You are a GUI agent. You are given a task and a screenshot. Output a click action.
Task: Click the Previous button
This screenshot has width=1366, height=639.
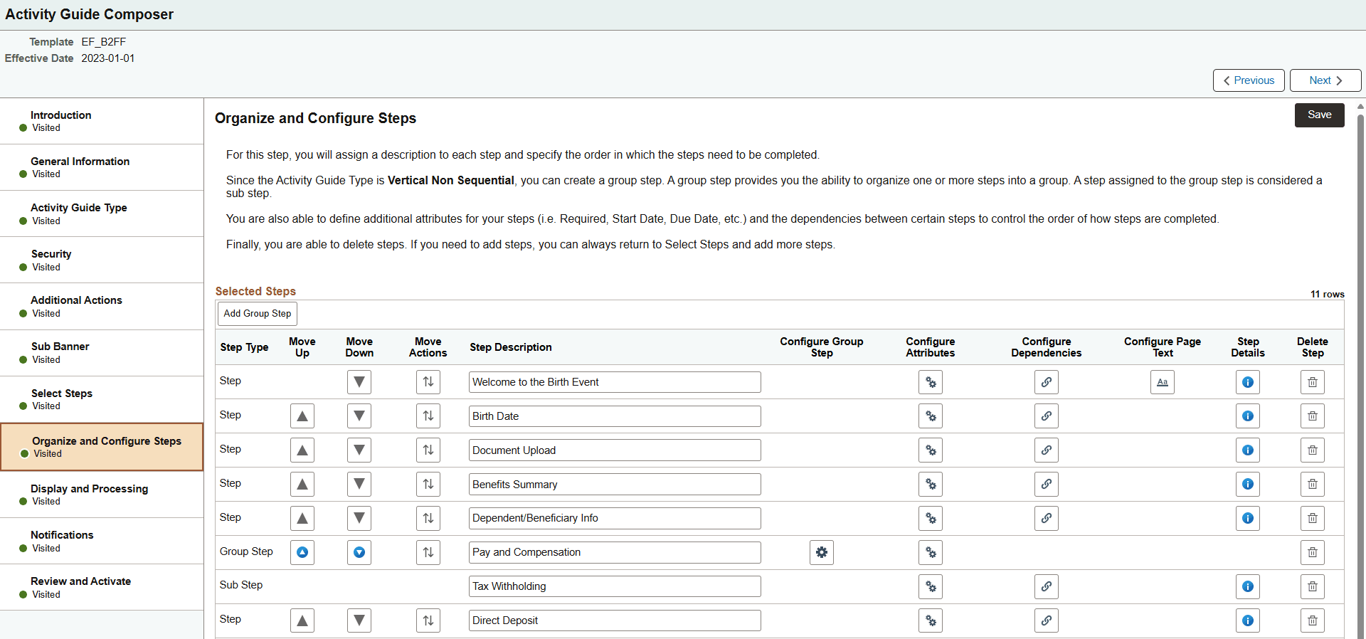coord(1249,80)
